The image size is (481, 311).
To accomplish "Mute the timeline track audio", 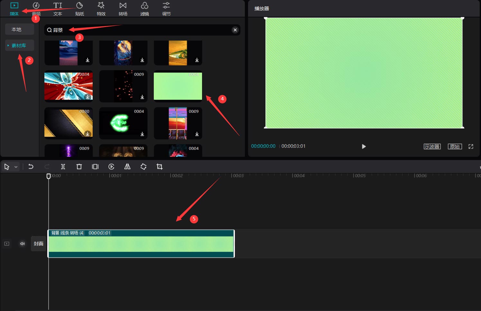I will [22, 244].
